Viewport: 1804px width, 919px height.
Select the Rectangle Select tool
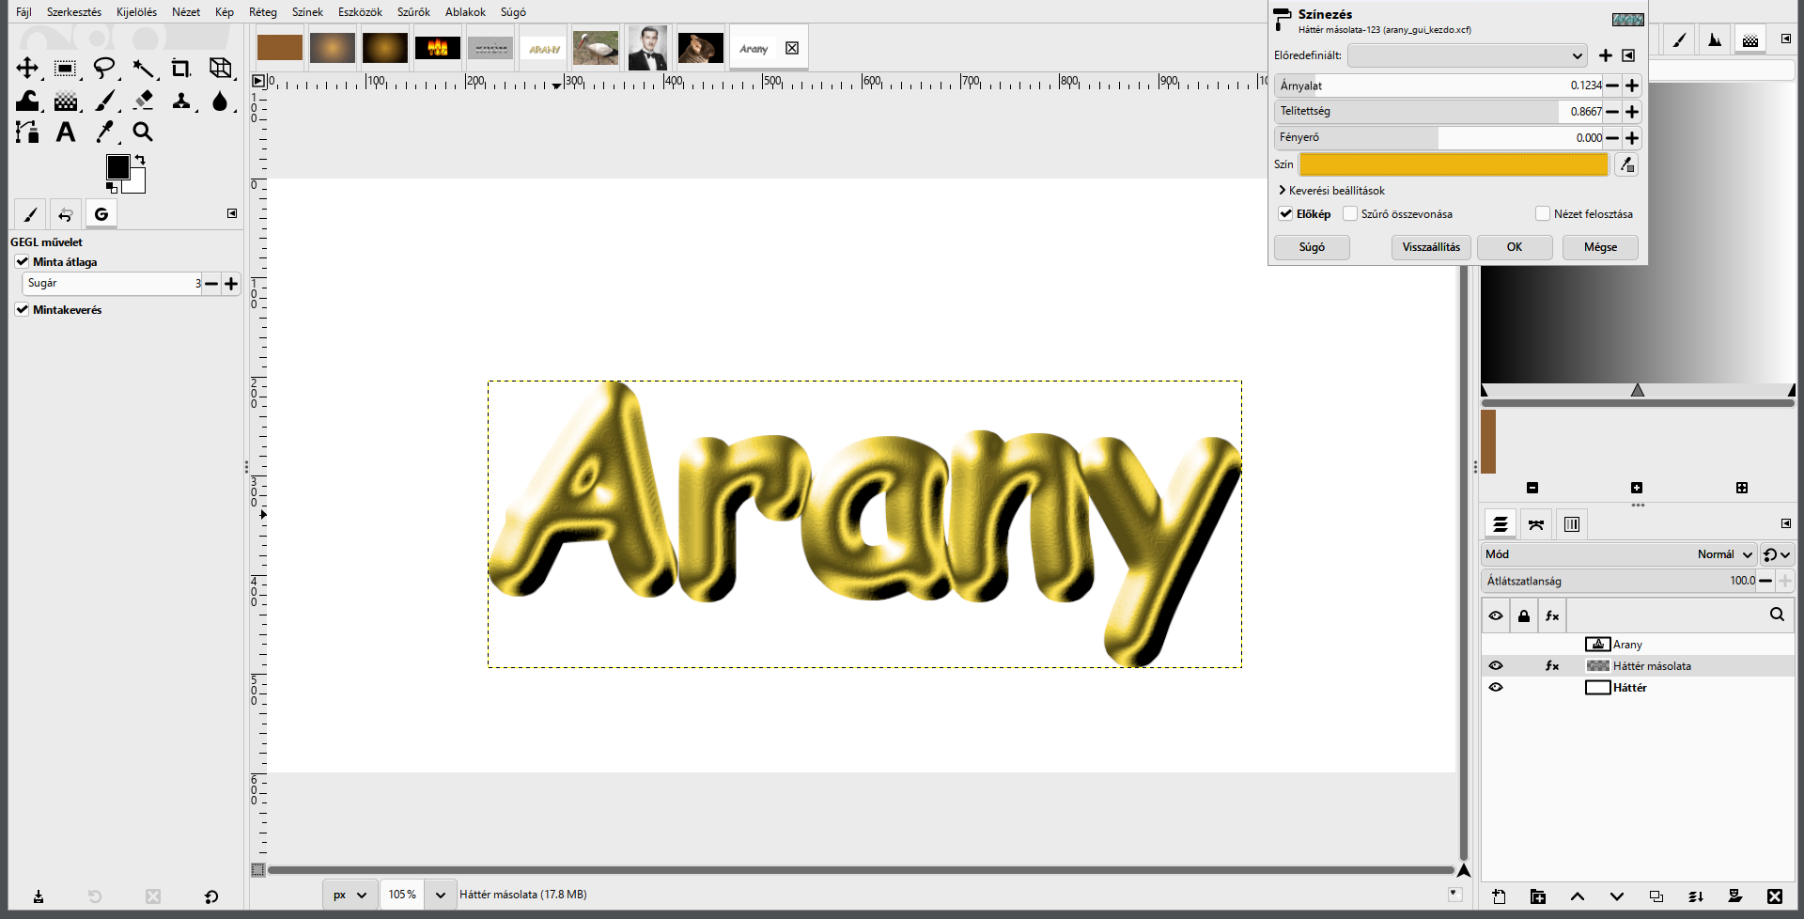66,69
